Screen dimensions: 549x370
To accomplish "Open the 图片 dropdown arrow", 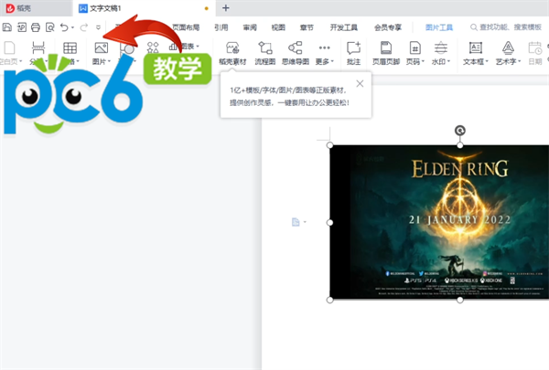I will [109, 61].
